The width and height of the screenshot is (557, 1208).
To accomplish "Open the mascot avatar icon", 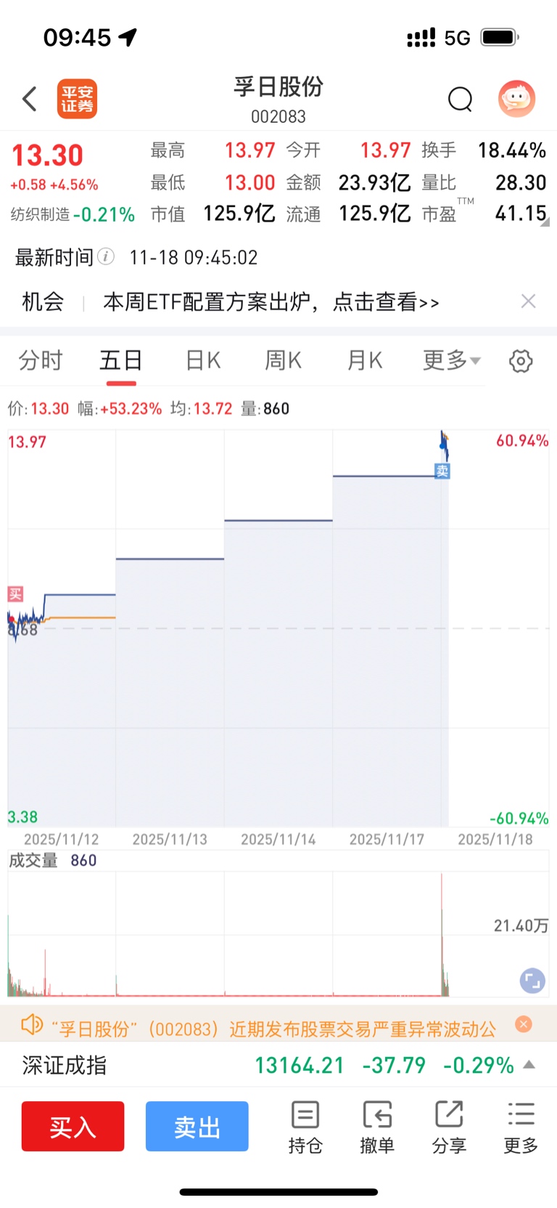I will [x=516, y=99].
